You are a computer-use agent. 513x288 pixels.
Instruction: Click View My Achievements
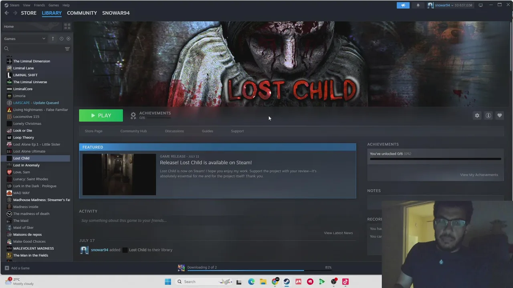click(479, 175)
